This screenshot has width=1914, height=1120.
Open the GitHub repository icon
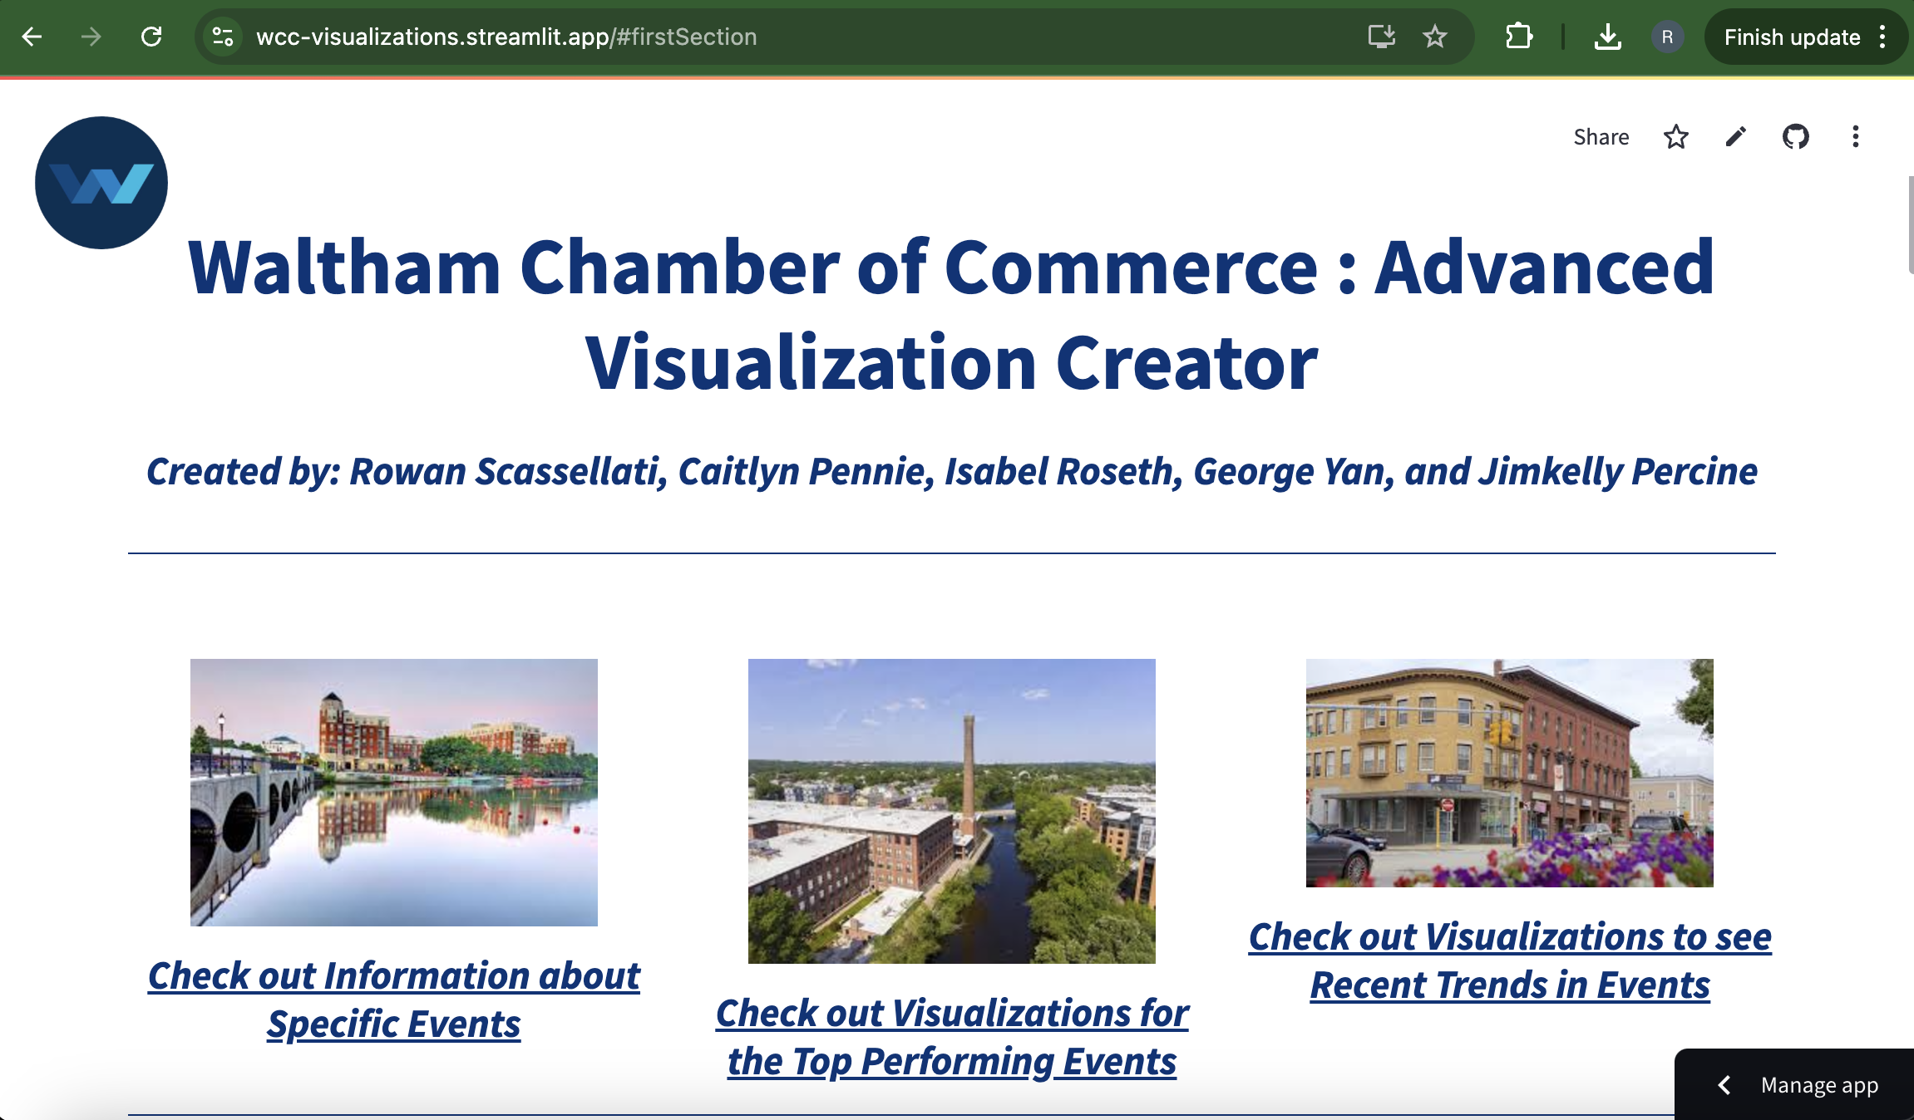[x=1795, y=137]
